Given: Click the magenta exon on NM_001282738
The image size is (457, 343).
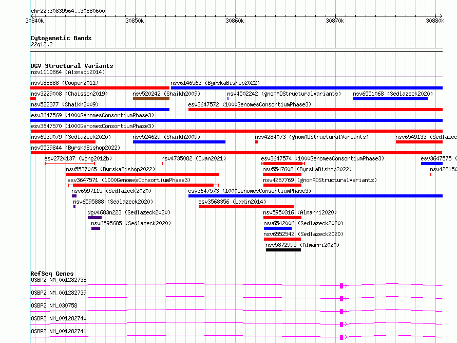Looking at the screenshot, I should pyautogui.click(x=341, y=286).
